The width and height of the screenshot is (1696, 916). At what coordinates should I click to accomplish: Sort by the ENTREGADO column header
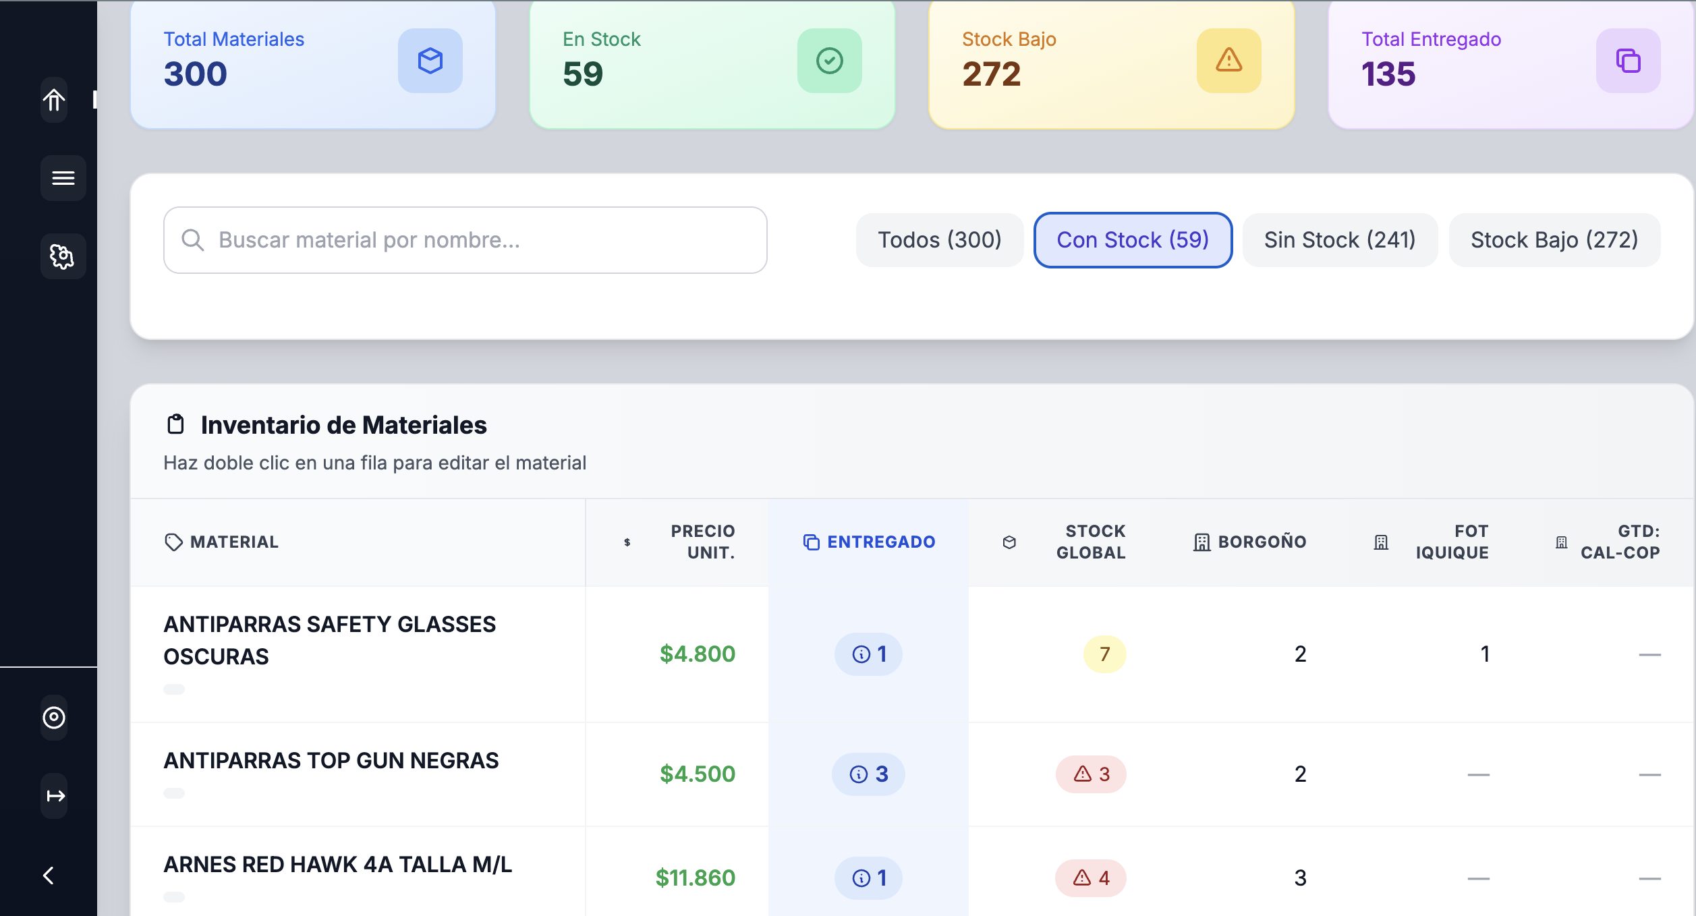click(x=869, y=542)
